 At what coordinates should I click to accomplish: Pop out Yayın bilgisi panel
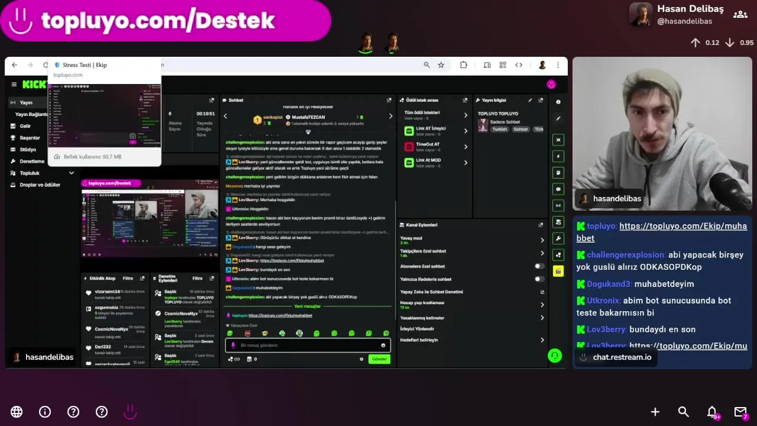tap(541, 101)
